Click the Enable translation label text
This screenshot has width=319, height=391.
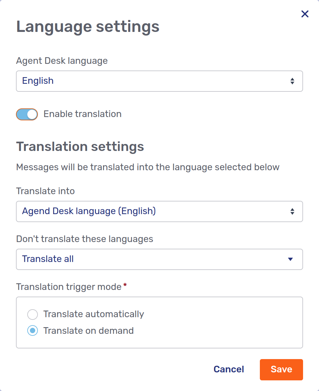[82, 114]
